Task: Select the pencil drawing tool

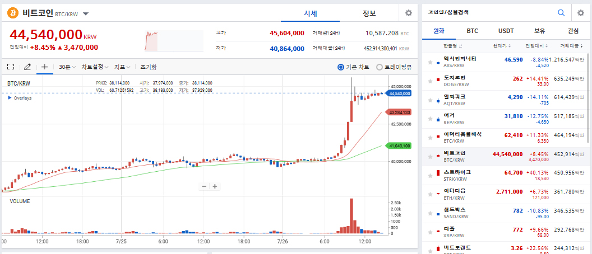Action: [x=27, y=67]
